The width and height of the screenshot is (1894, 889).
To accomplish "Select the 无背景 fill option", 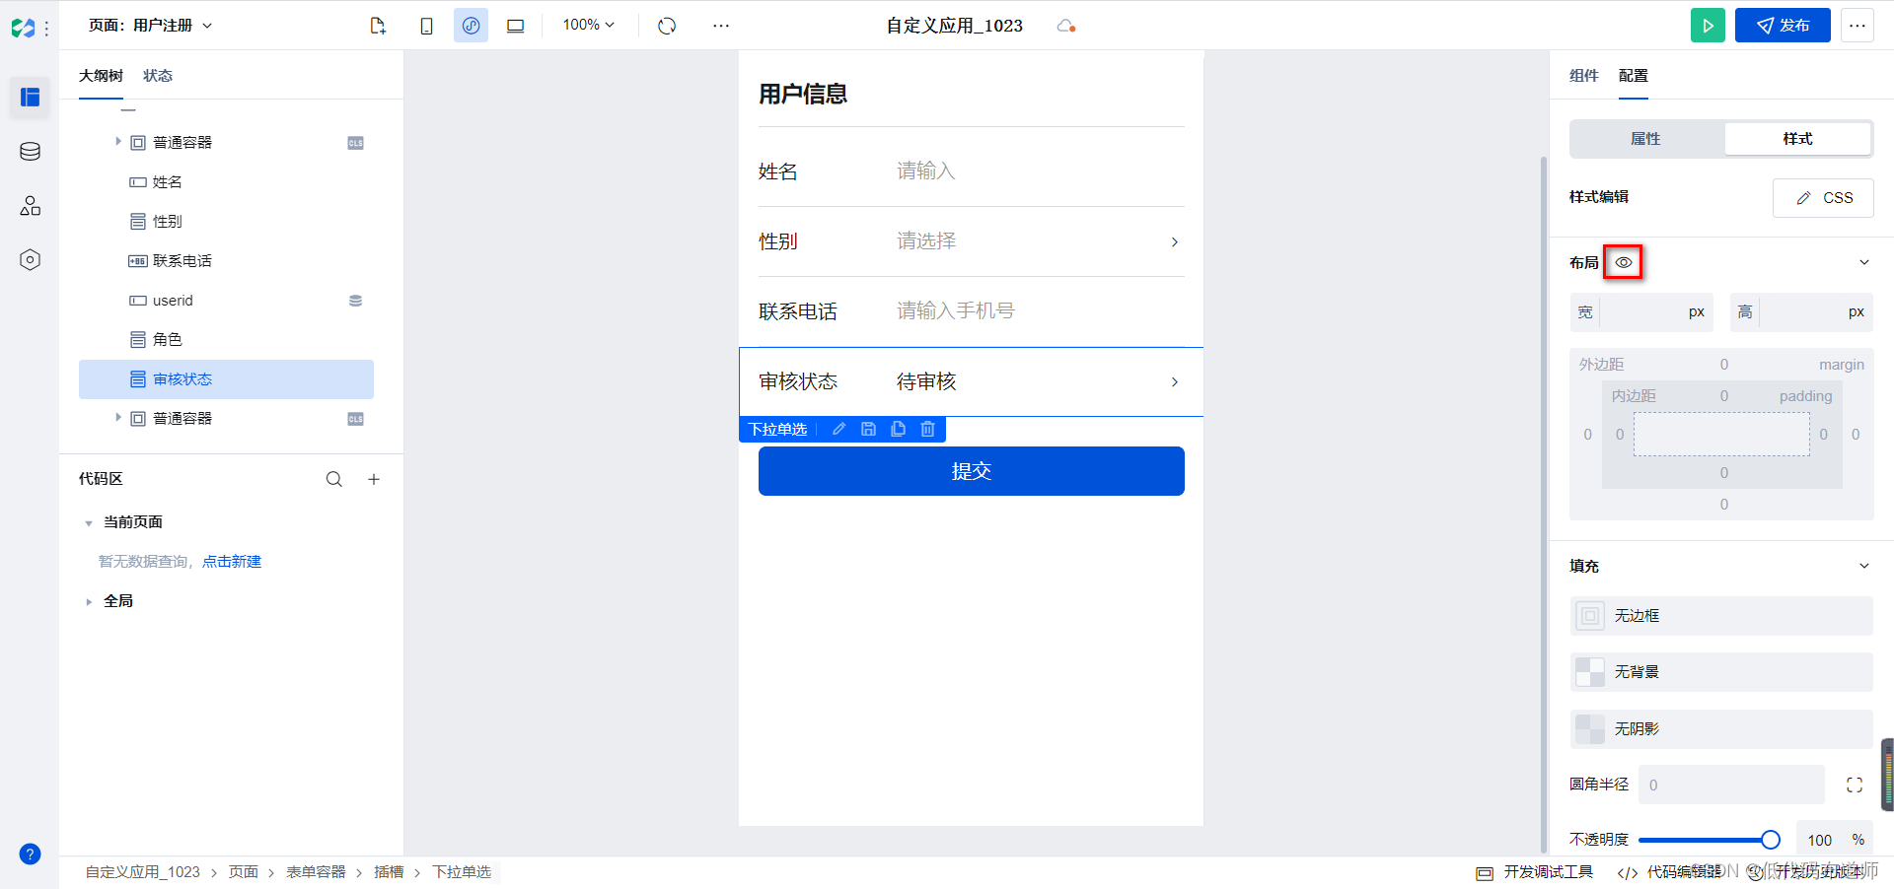I will click(x=1720, y=672).
